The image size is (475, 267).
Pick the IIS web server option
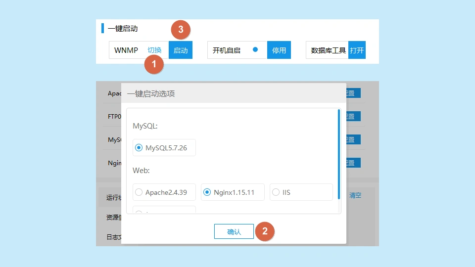276,192
